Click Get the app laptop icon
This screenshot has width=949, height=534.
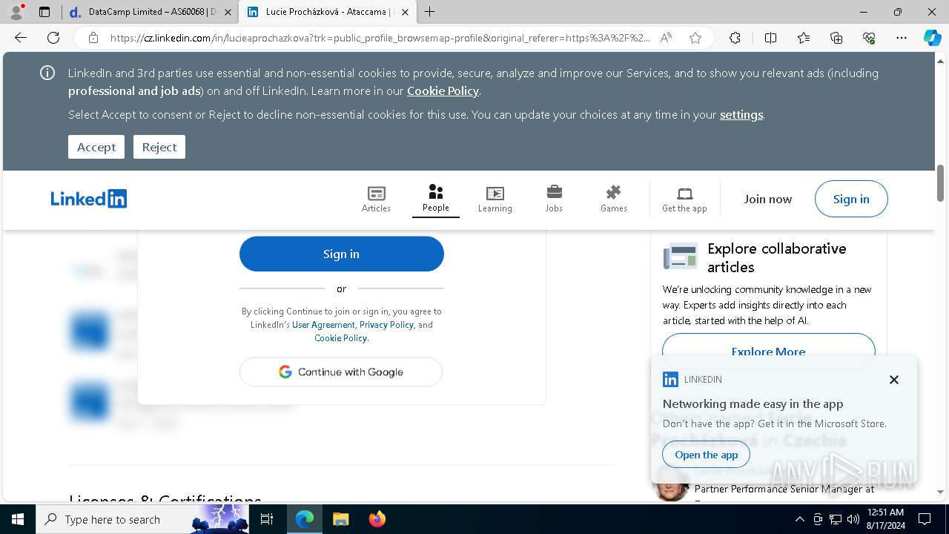click(684, 194)
